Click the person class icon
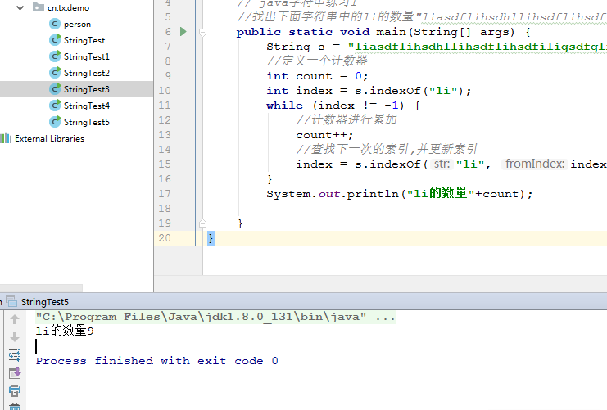 pyautogui.click(x=55, y=24)
